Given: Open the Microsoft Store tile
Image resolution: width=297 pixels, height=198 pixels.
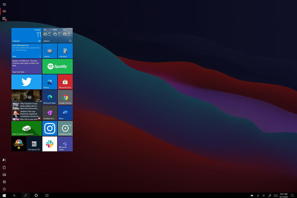Looking at the screenshot, I should point(65,82).
